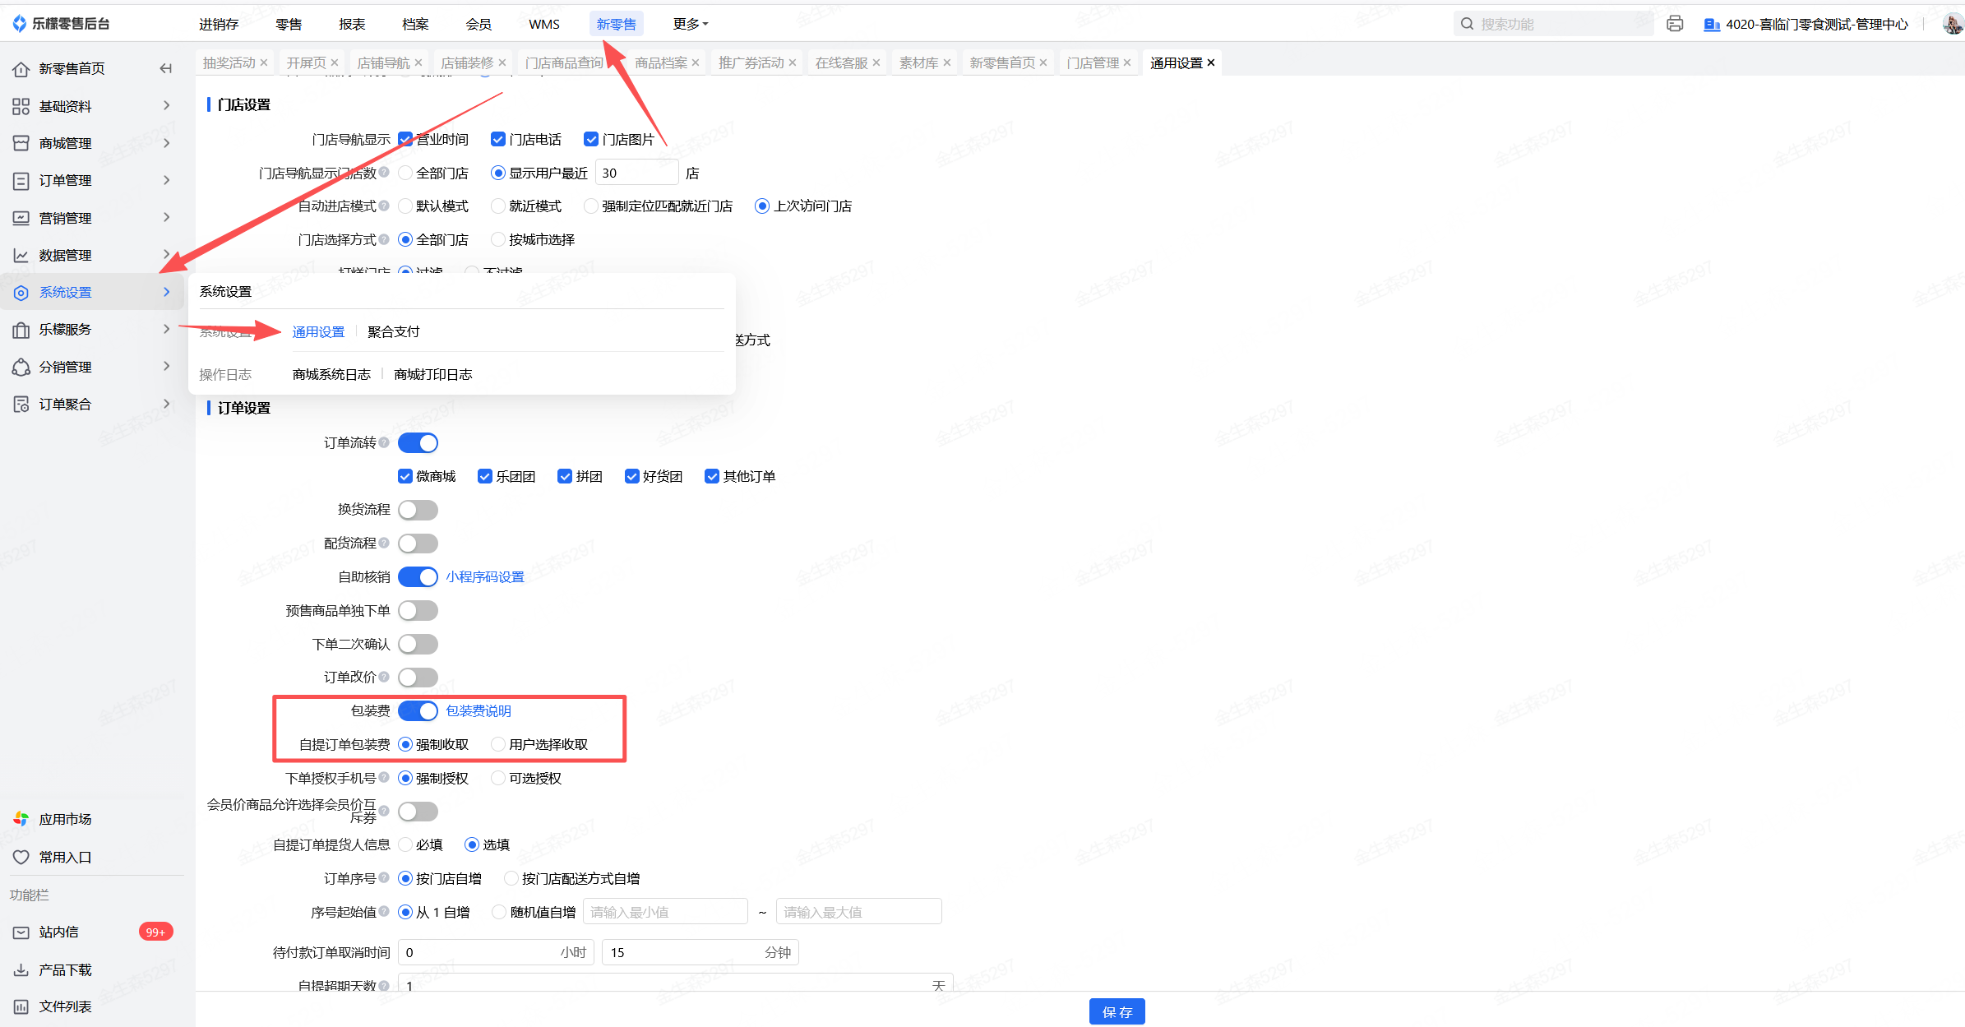
Task: Toggle the 订单流转 switch off
Action: coord(418,443)
